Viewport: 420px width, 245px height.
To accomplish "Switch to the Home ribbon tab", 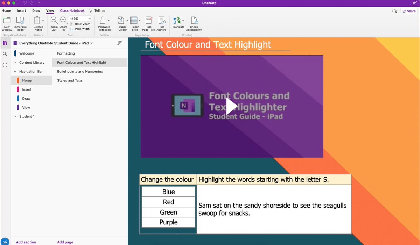I will click(x=6, y=11).
